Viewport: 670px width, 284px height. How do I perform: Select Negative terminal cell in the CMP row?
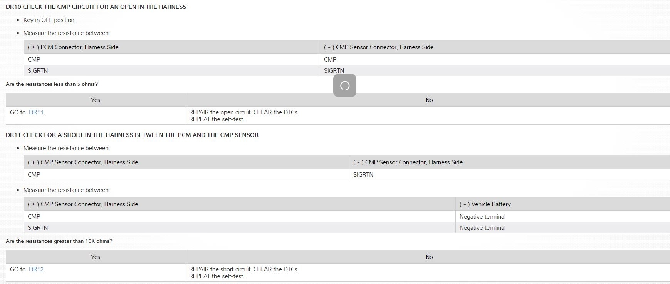coord(482,217)
